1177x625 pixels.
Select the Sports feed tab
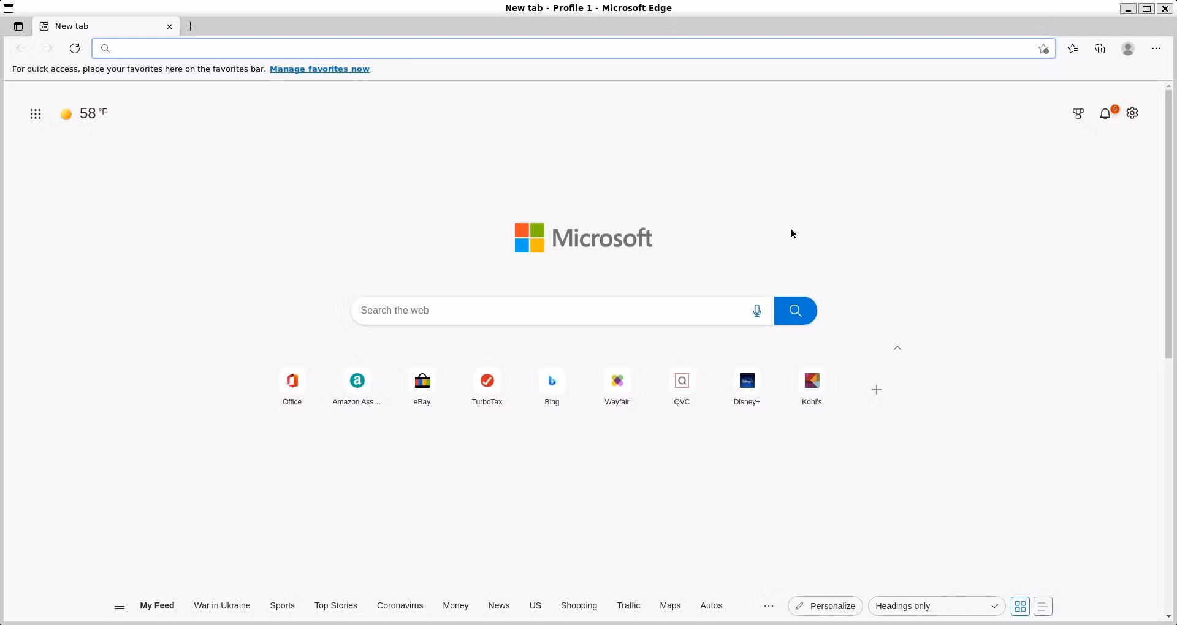point(283,605)
